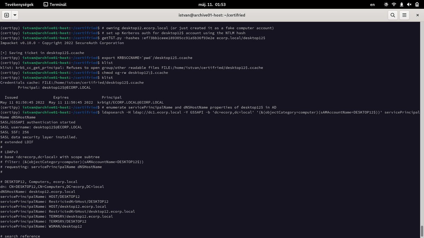The width and height of the screenshot is (424, 238).
Task: Click the 'Credentials cache: FILE:' line
Action: click(72, 82)
